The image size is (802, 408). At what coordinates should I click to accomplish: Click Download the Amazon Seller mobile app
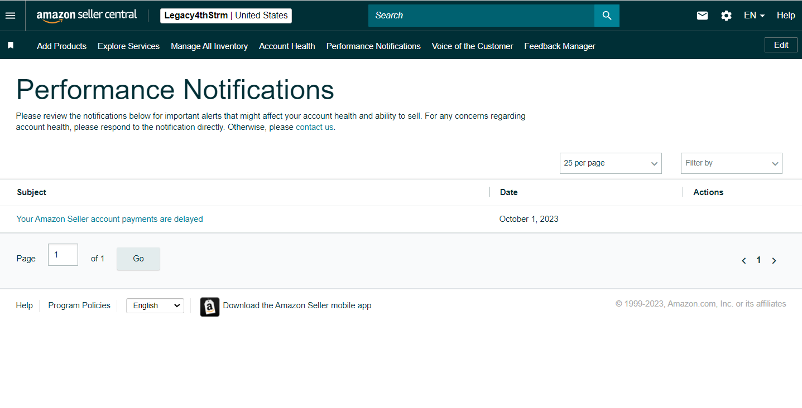coord(297,305)
